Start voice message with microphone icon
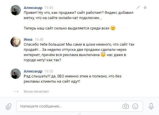 151,106
